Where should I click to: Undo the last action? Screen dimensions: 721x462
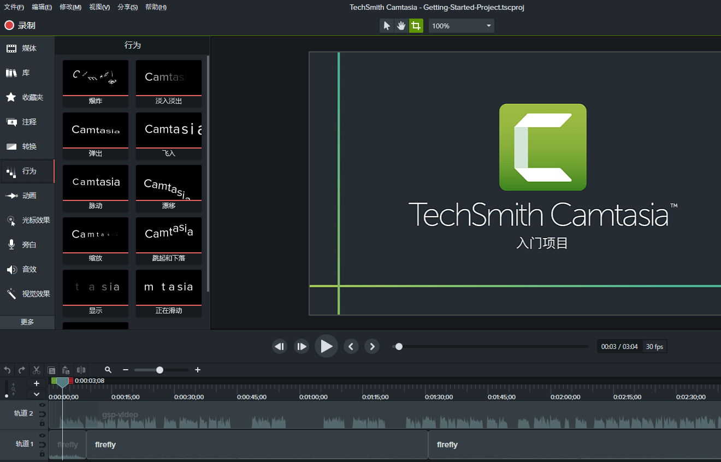click(7, 370)
